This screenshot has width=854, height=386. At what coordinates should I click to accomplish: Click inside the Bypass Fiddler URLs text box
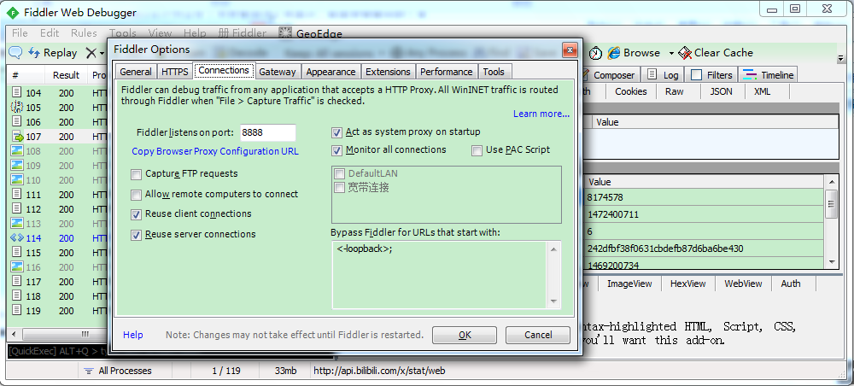pyautogui.click(x=440, y=276)
